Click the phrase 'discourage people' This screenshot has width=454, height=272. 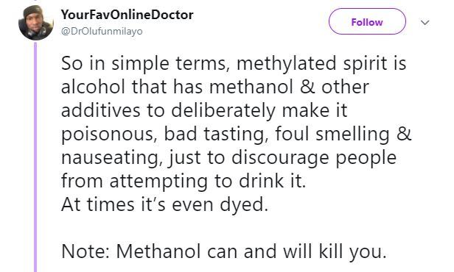[314, 158]
